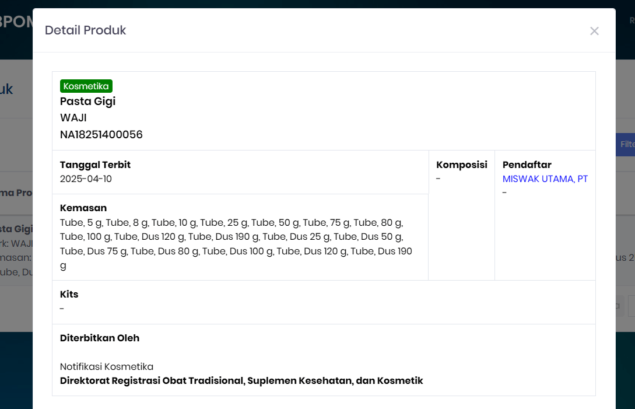Select issue date 2025-04-10
Screen dimensions: 635x409
[x=86, y=179]
